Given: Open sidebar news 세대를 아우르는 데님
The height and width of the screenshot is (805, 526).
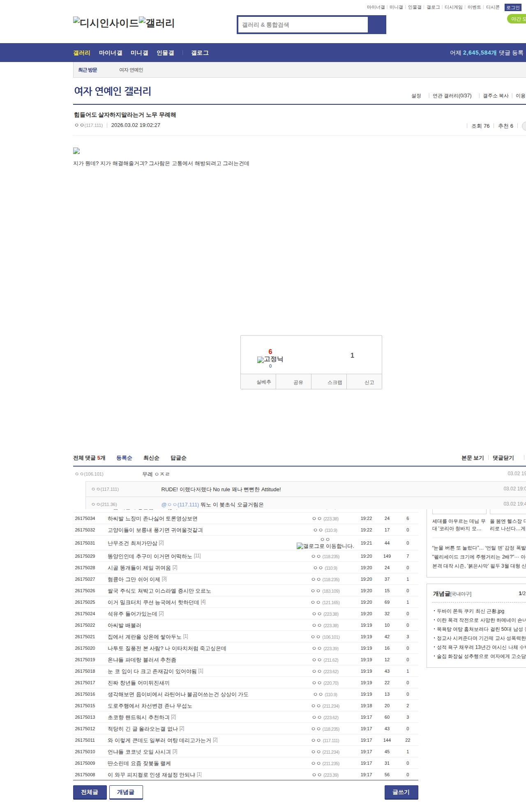Looking at the screenshot, I should pos(459,525).
